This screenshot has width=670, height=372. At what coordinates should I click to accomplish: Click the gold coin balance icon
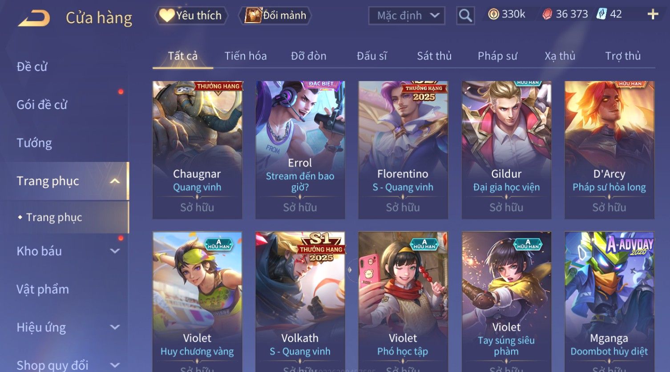pos(493,14)
